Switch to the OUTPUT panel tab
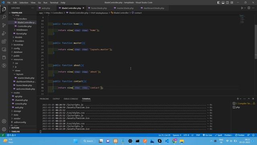 point(56,99)
